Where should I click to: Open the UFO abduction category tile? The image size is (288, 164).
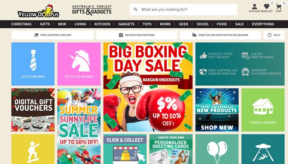pyautogui.click(x=263, y=149)
